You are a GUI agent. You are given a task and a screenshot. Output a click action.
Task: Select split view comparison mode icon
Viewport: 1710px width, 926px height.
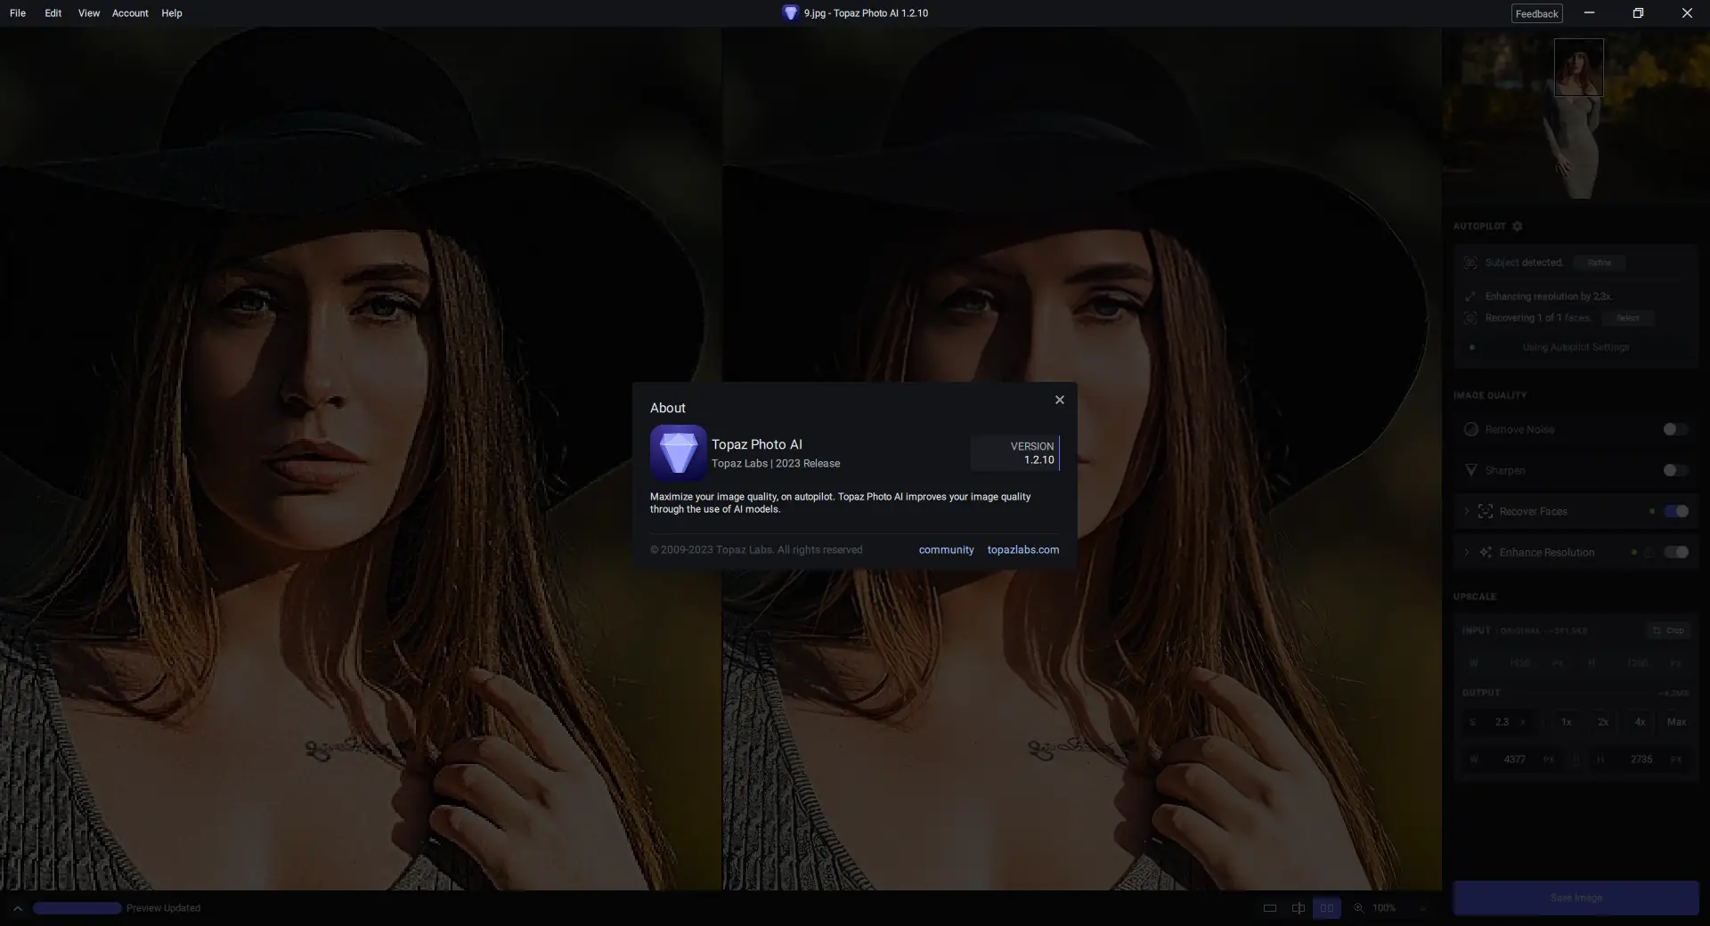[1298, 908]
